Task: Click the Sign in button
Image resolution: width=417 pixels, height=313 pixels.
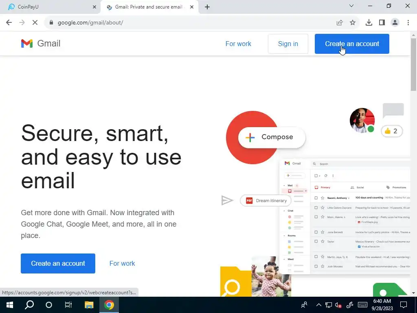Action: coord(288,44)
